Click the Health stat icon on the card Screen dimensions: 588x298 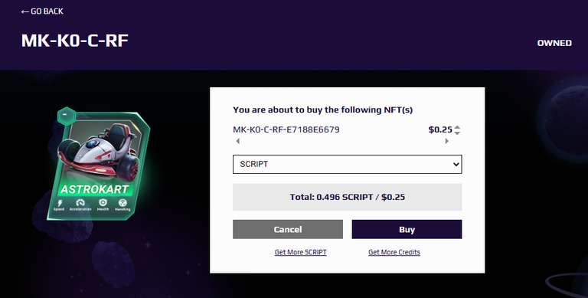103,205
